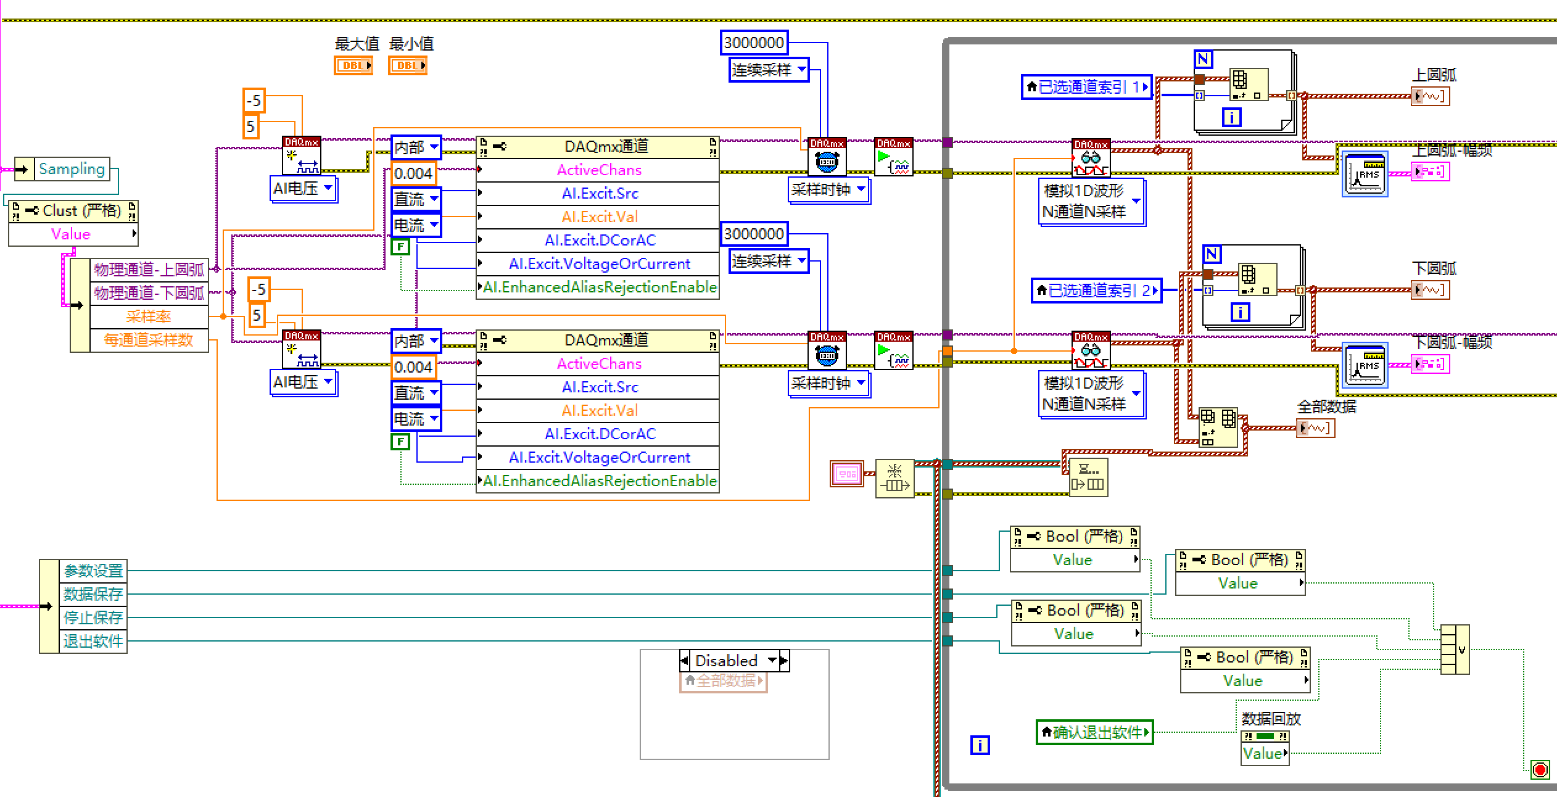This screenshot has width=1557, height=797.
Task: Click the 数据回放 Value property node
Action: pos(1265,753)
